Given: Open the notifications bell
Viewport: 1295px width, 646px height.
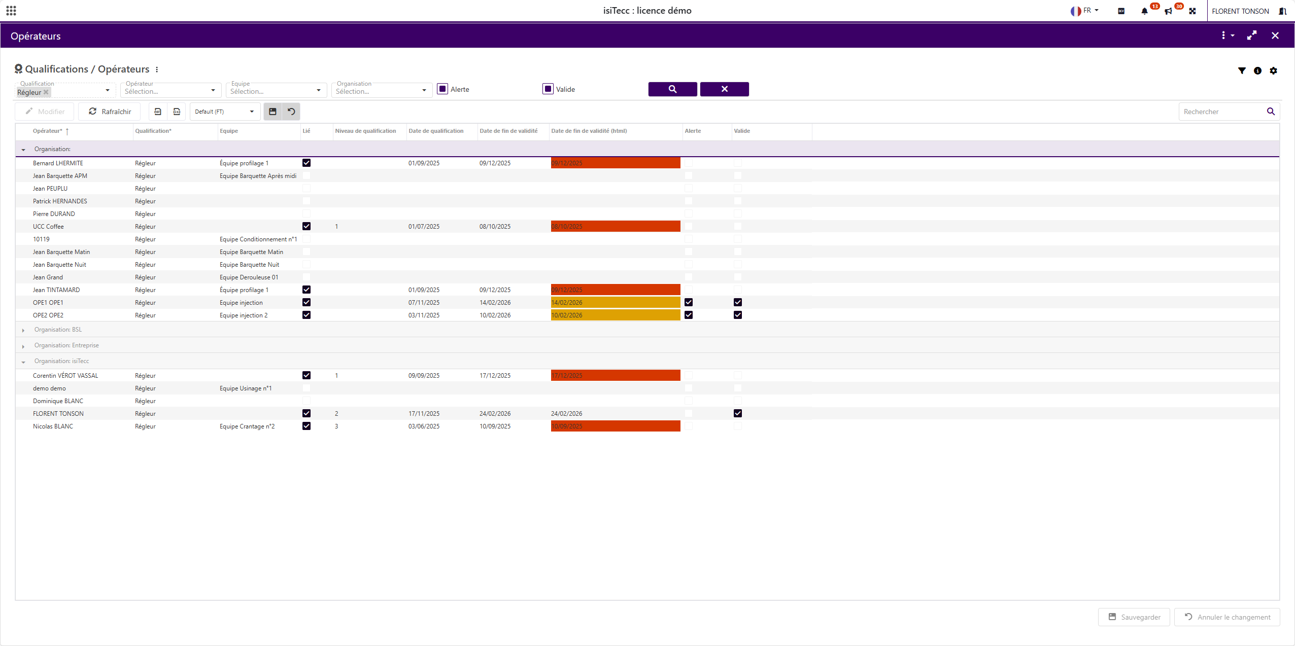Looking at the screenshot, I should 1144,11.
